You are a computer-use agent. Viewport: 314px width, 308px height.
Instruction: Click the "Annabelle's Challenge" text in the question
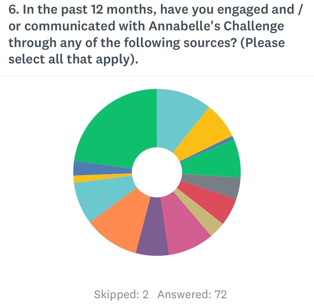pyautogui.click(x=216, y=26)
